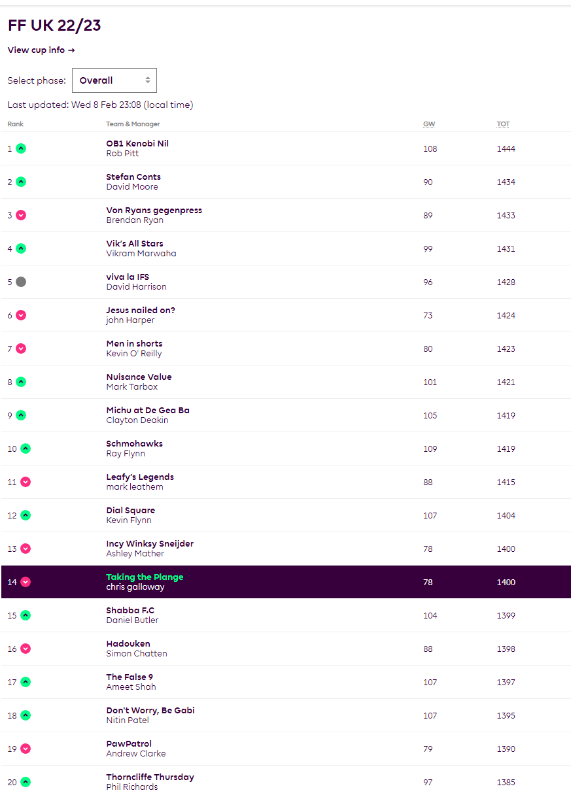Click green up arrow beside rank 10

click(x=26, y=449)
